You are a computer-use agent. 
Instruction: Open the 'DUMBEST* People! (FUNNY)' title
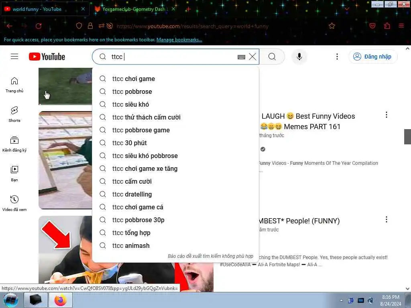[x=299, y=221]
